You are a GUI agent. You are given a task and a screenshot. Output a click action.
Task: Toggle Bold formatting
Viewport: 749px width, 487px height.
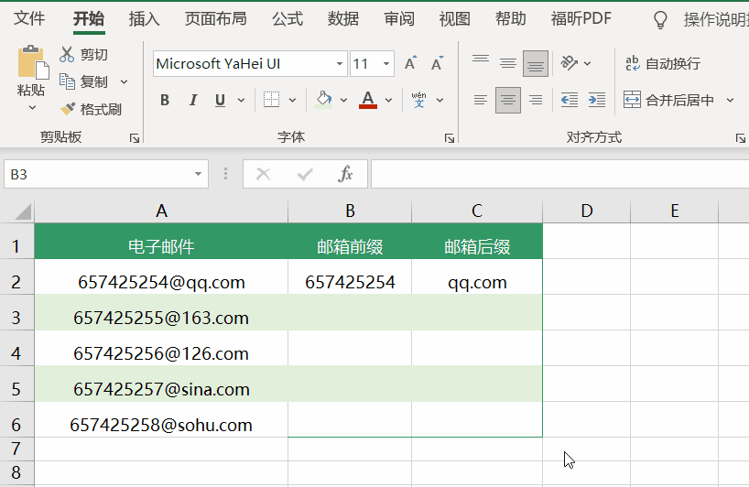(165, 100)
